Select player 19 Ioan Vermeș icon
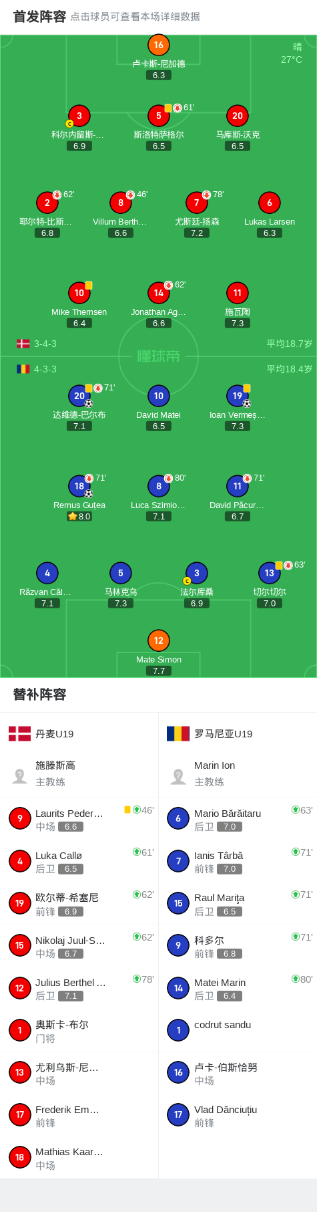The image size is (317, 1212). (x=238, y=396)
